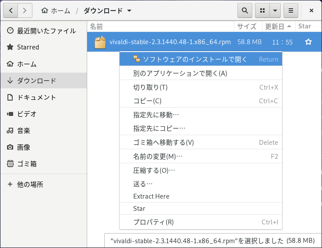Select 圧縮する(O)… menu entry

click(x=201, y=170)
